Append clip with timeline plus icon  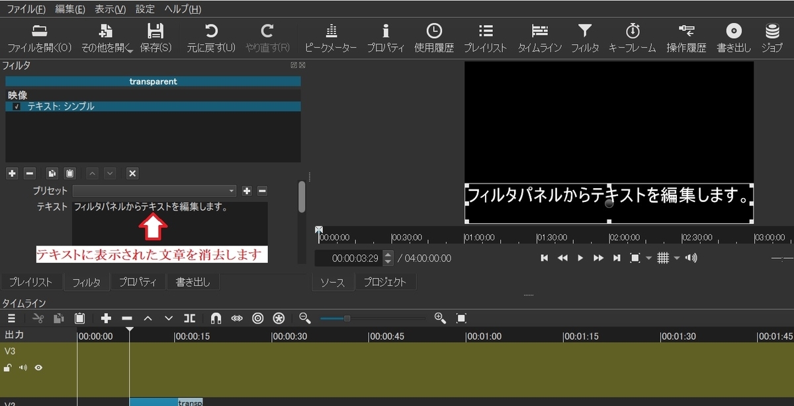[106, 318]
